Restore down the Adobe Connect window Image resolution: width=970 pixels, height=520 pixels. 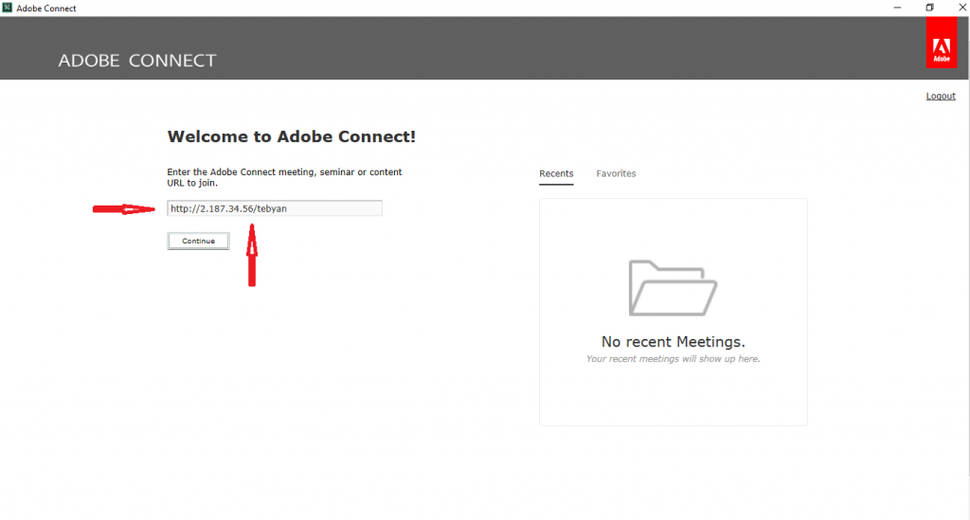(929, 8)
